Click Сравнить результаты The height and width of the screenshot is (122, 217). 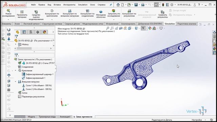click(x=163, y=14)
